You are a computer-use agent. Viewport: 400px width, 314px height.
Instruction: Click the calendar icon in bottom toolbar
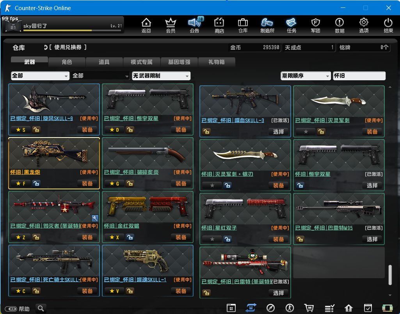[x=231, y=308]
